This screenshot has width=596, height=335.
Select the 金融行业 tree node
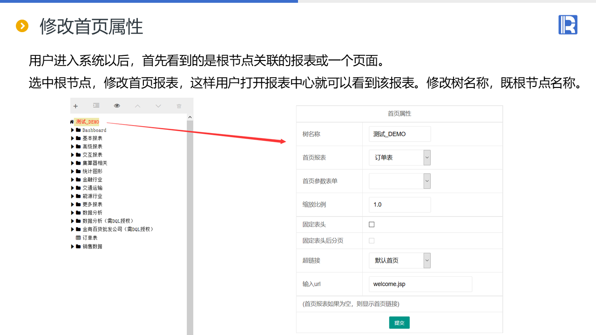pyautogui.click(x=92, y=180)
